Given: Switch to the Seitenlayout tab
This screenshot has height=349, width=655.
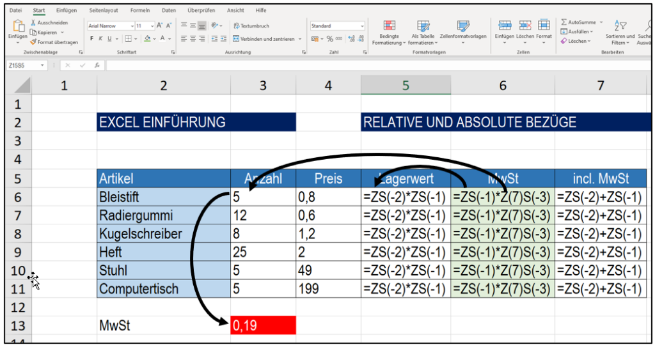Looking at the screenshot, I should click(x=103, y=10).
